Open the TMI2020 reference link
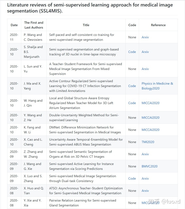 [x=148, y=142]
